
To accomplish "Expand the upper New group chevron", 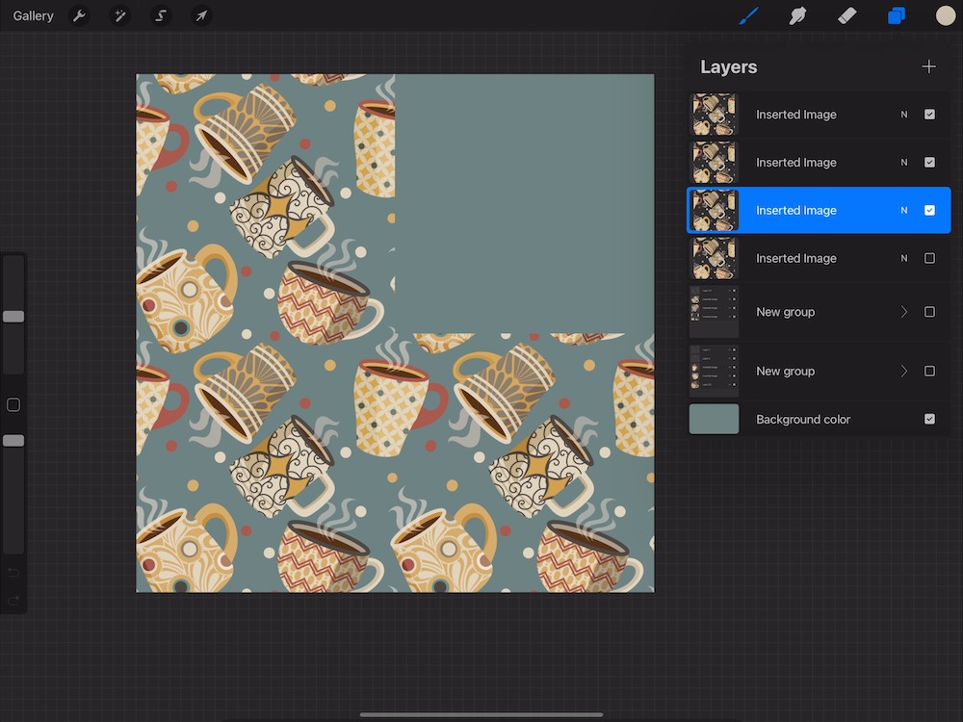I will pos(903,312).
